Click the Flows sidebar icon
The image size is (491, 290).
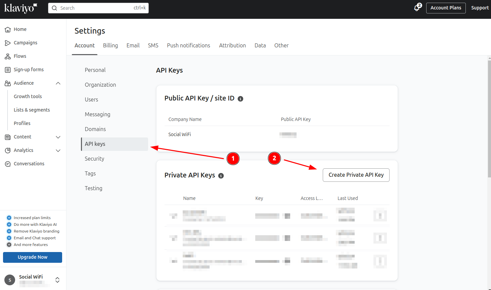[8, 56]
